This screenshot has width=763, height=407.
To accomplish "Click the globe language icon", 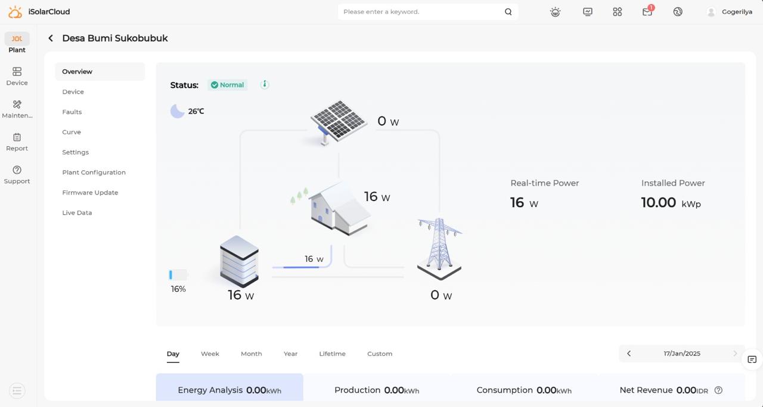I will pos(678,12).
